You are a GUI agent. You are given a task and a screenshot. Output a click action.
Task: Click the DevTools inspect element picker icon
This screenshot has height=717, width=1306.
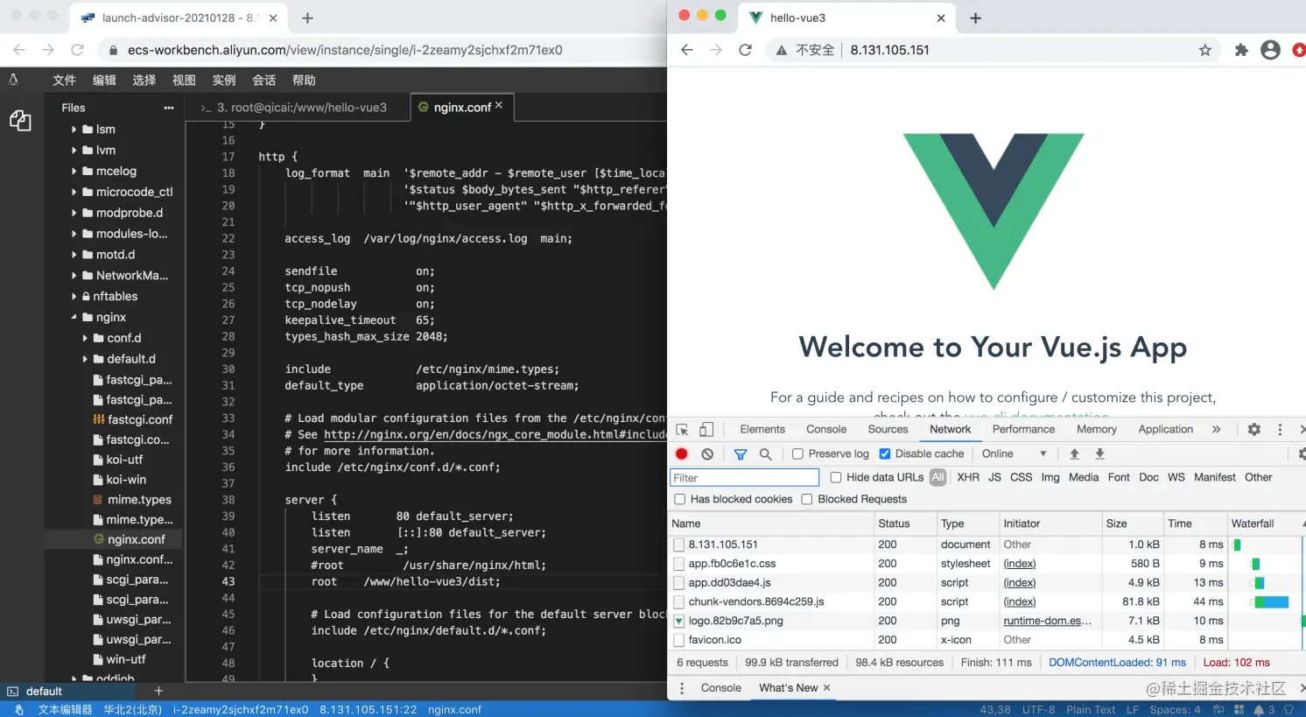coord(683,430)
